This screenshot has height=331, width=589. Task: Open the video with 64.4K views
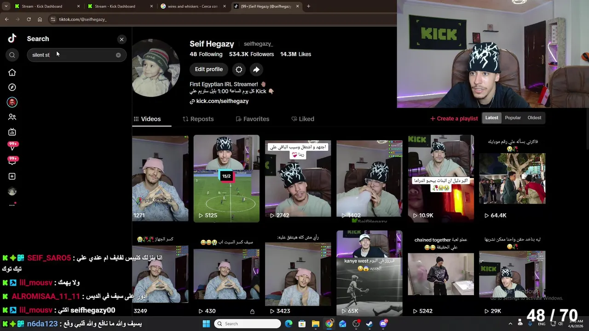pyautogui.click(x=512, y=178)
